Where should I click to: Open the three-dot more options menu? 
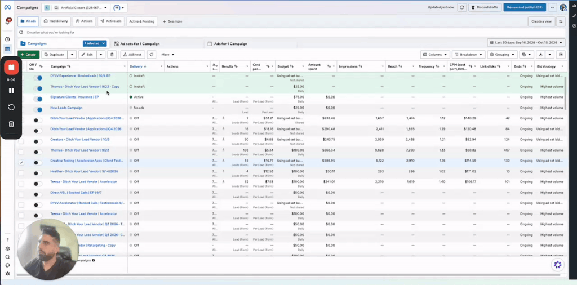point(552,7)
